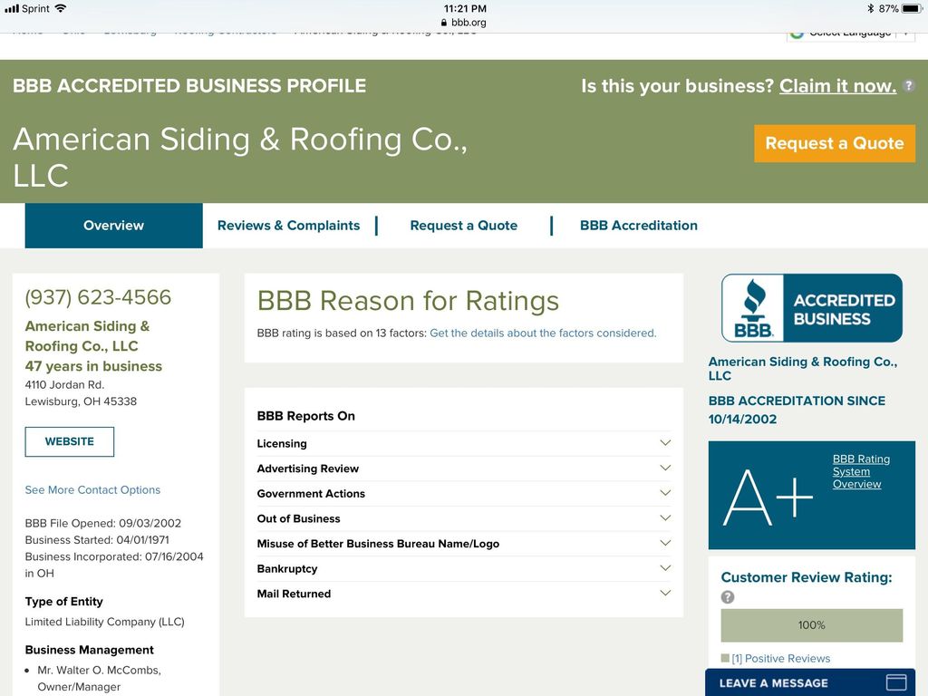The width and height of the screenshot is (928, 696).
Task: Click Limited Liability Company (LLC) text
Action: tap(105, 622)
